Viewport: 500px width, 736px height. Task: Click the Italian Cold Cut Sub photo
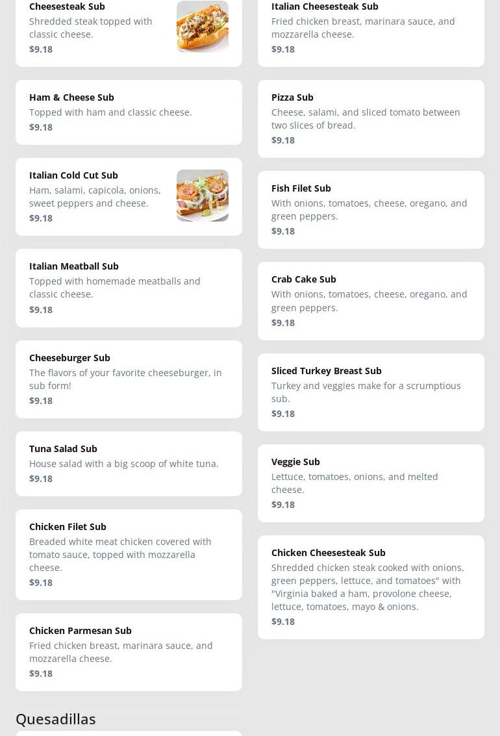[x=202, y=196]
